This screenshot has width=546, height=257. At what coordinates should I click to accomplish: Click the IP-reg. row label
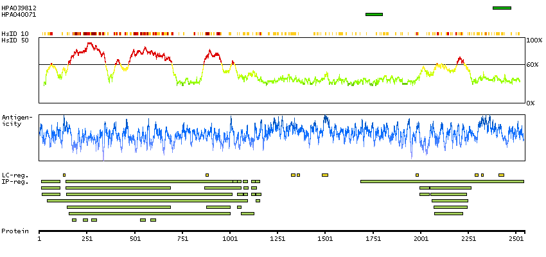point(14,182)
